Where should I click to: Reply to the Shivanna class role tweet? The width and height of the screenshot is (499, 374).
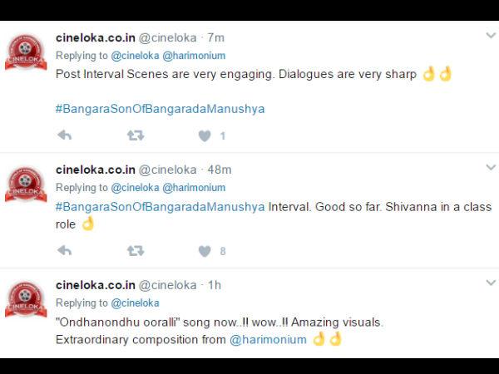click(x=65, y=251)
